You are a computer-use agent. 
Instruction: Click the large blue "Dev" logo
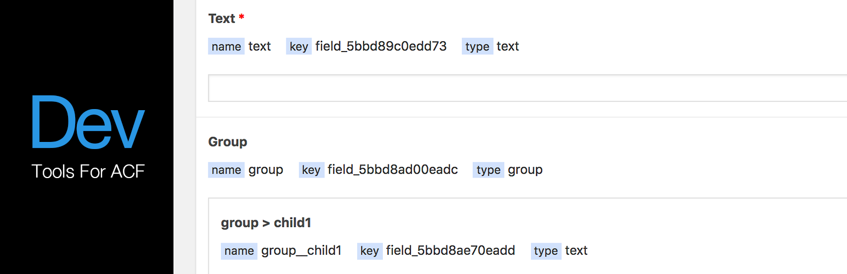88,123
